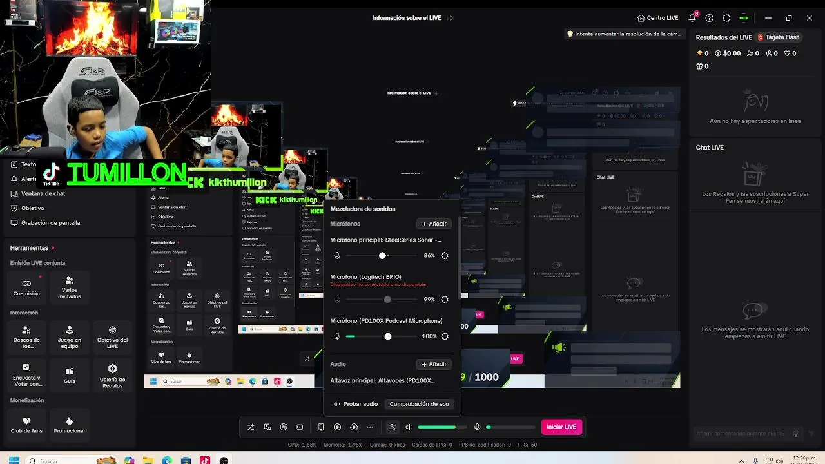Image resolution: width=825 pixels, height=464 pixels.
Task: Open notifications bell at top right
Action: [x=692, y=18]
